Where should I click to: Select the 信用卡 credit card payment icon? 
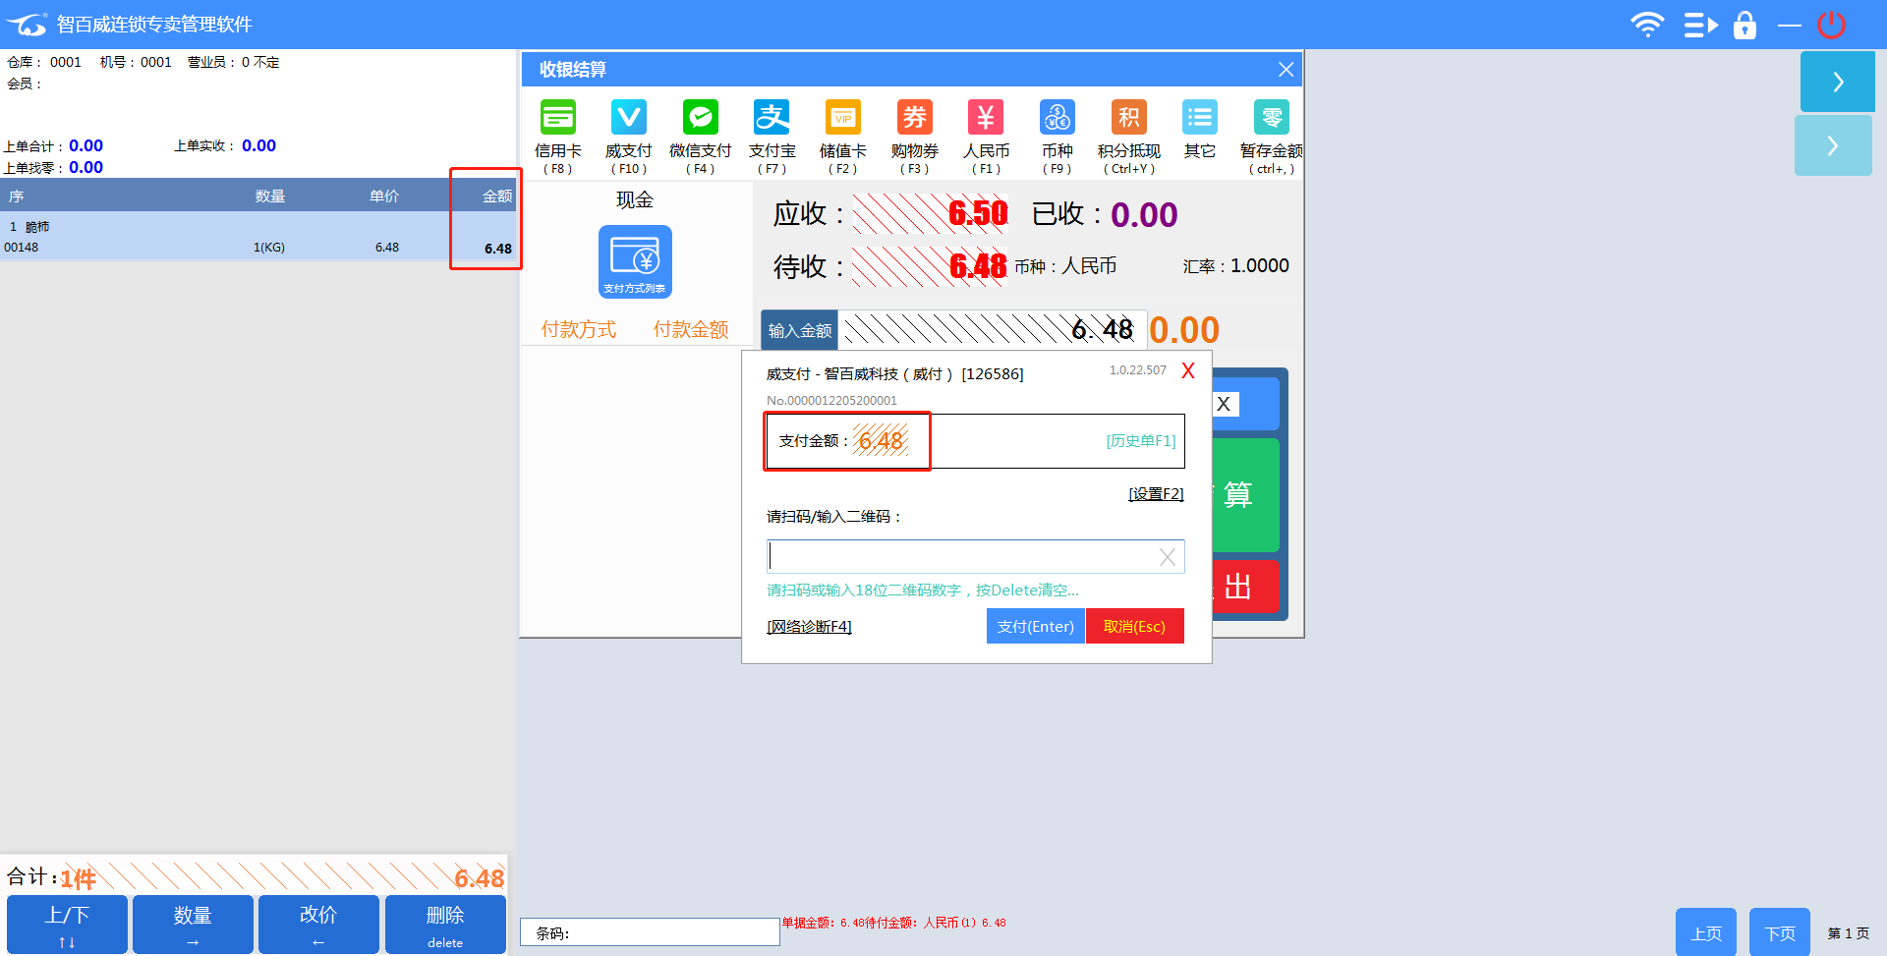[x=557, y=118]
